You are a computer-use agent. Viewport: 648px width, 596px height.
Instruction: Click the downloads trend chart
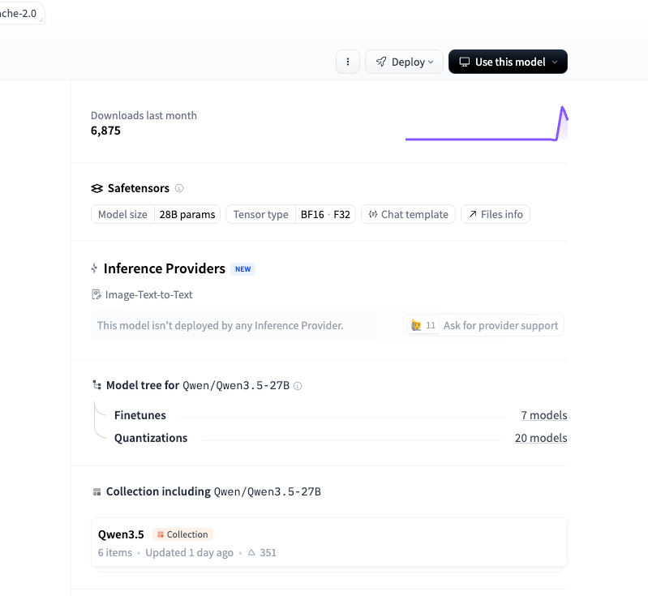point(487,123)
